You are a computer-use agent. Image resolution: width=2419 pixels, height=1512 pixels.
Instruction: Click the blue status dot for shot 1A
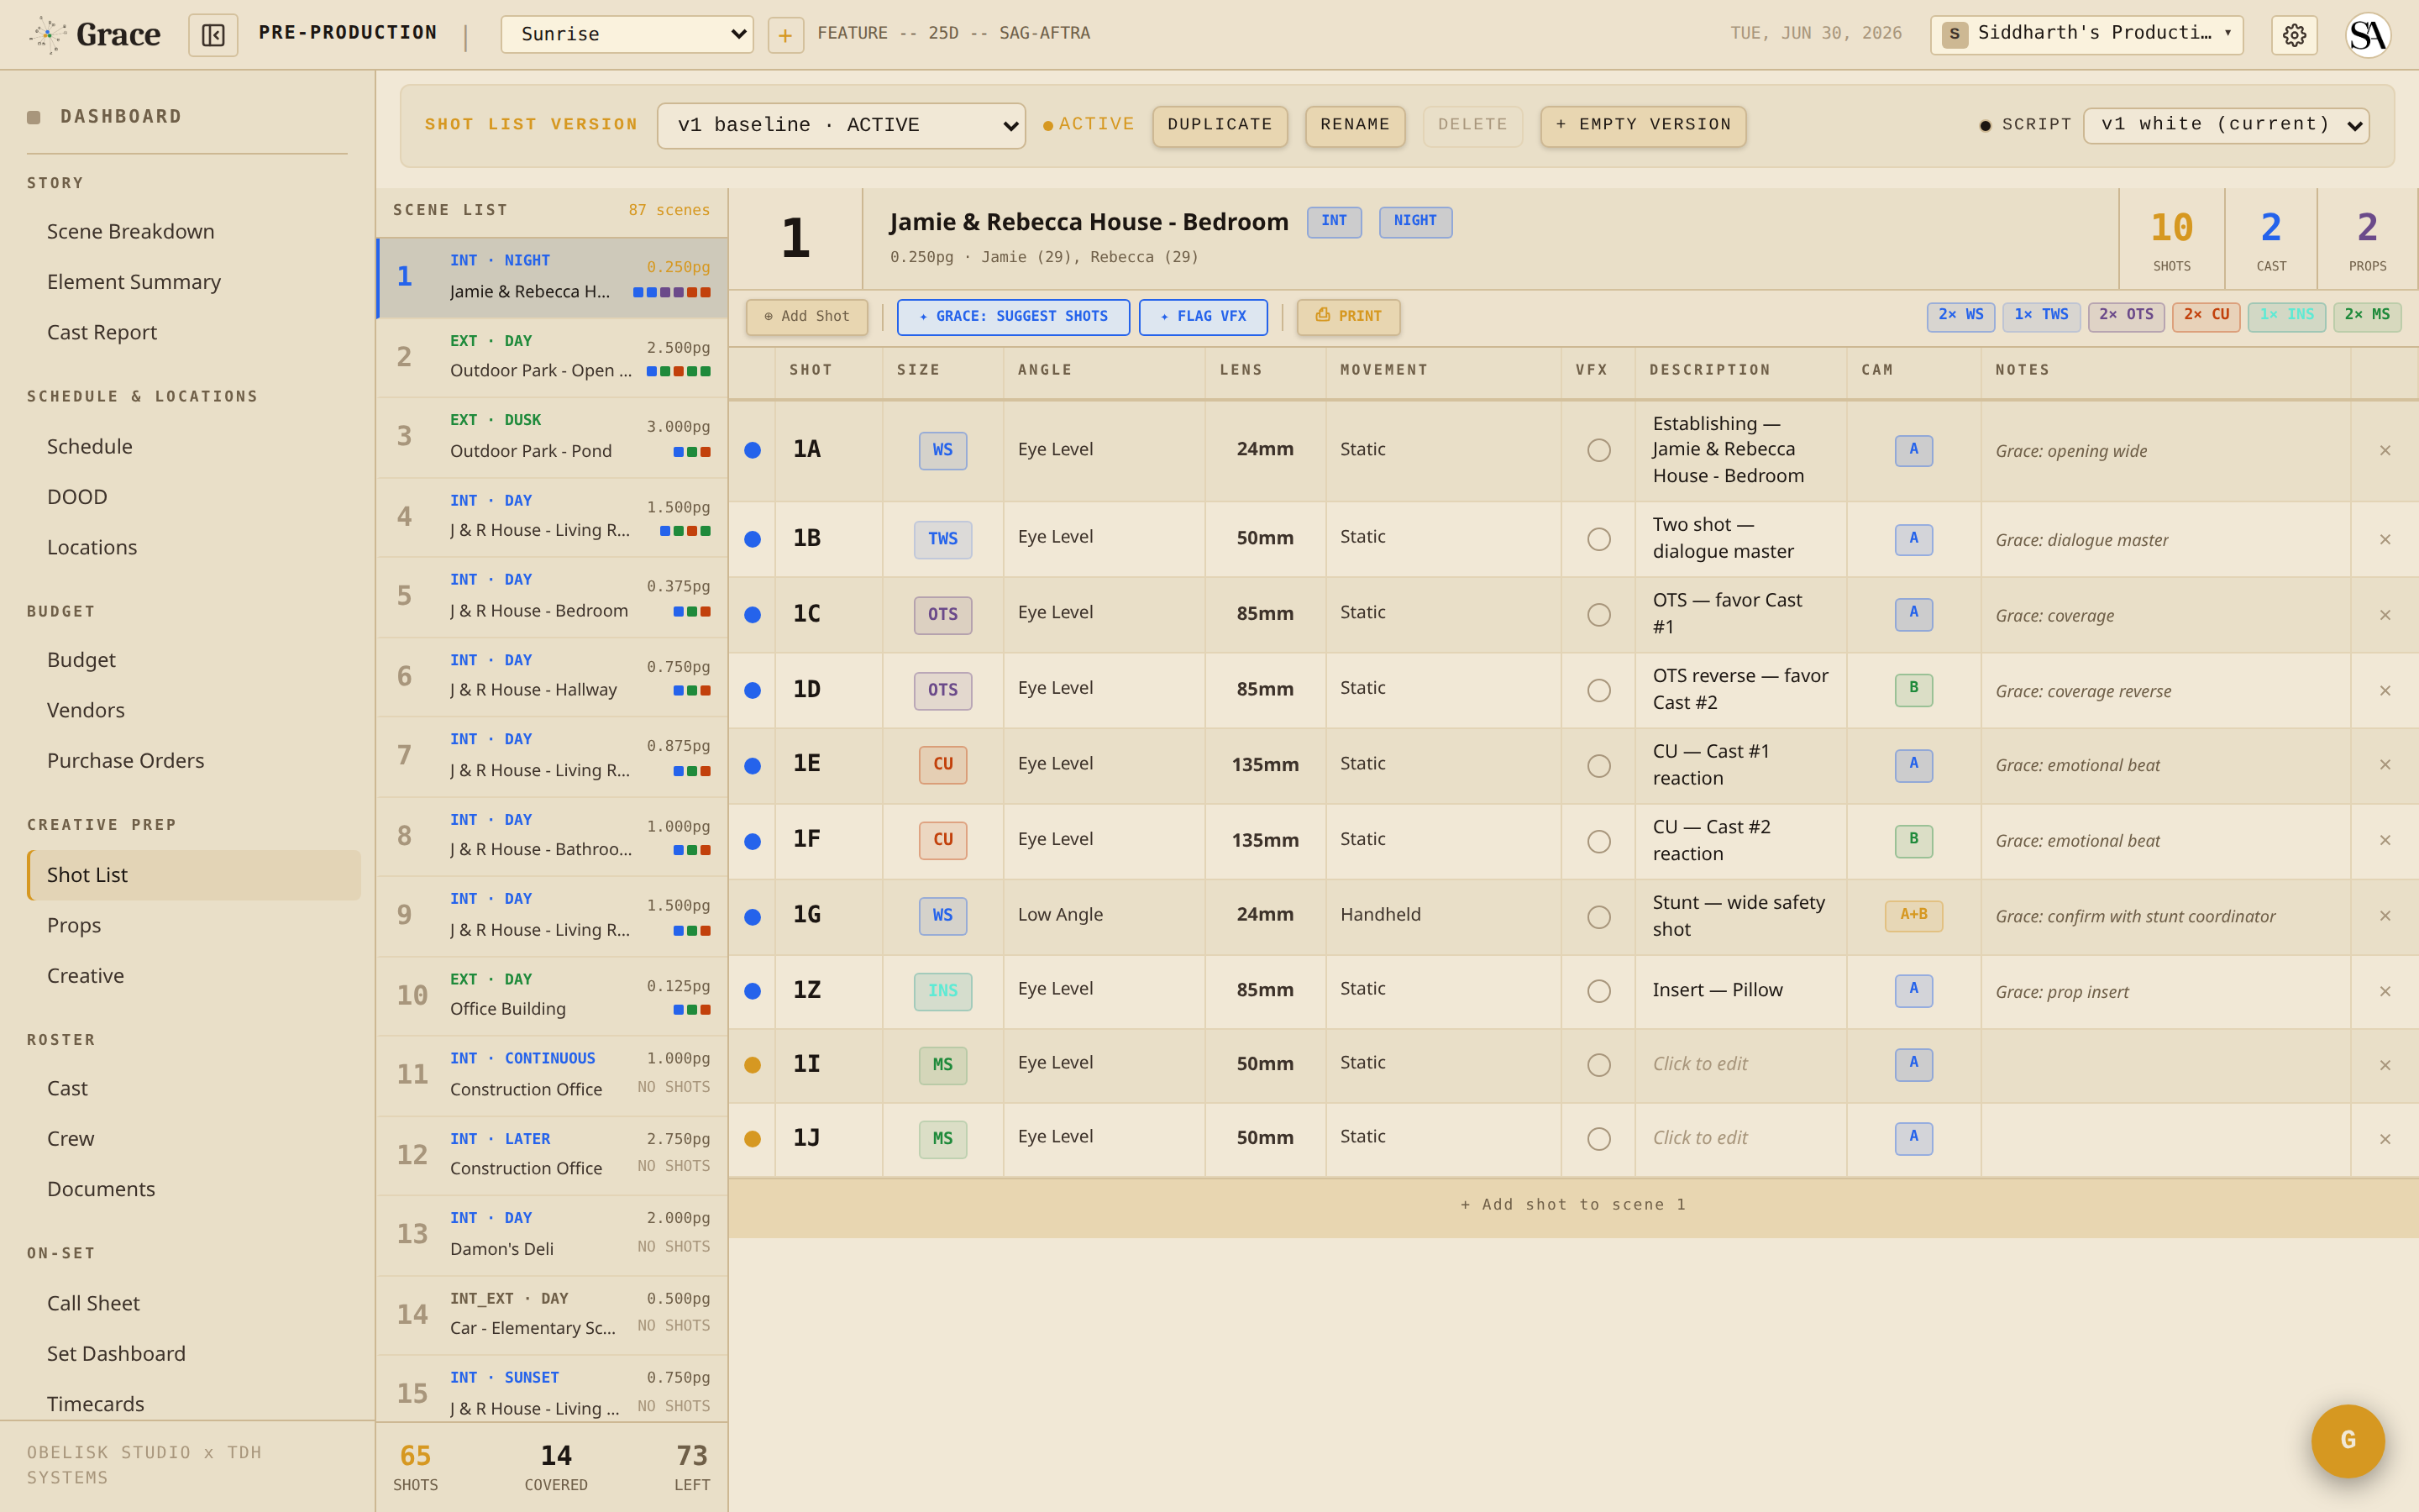[x=753, y=450]
